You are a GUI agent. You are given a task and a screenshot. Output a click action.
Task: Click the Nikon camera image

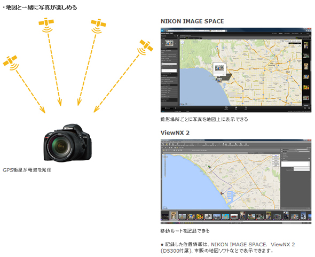[68, 143]
